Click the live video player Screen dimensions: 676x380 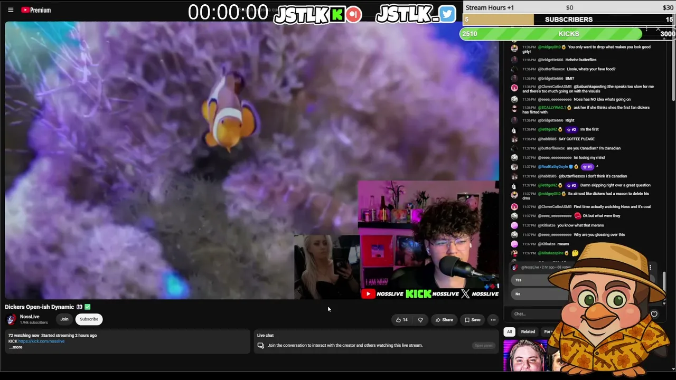(x=252, y=160)
